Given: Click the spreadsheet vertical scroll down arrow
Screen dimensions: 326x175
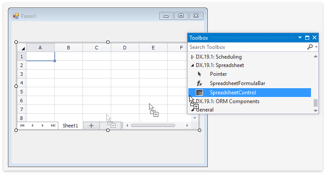Looking at the screenshot, I should (x=195, y=118).
